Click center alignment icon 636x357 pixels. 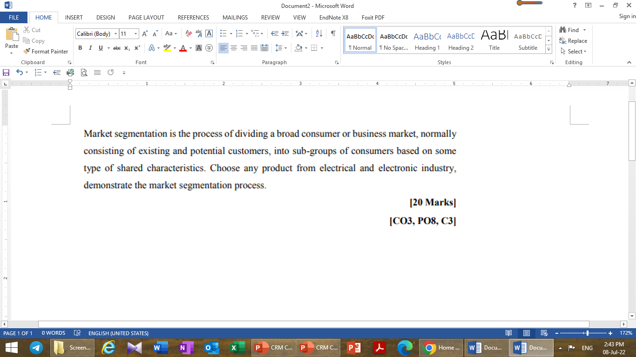(233, 48)
